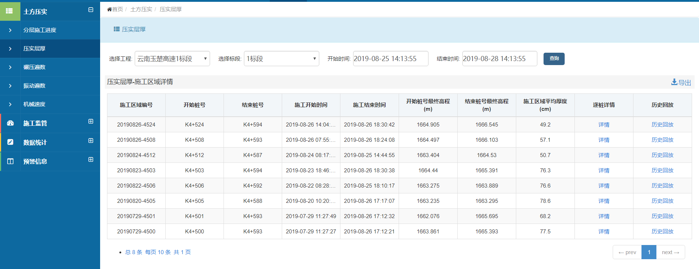Image resolution: width=699 pixels, height=269 pixels.
Task: Click end time 2019-08-25 14:44:55
Action: click(369, 155)
